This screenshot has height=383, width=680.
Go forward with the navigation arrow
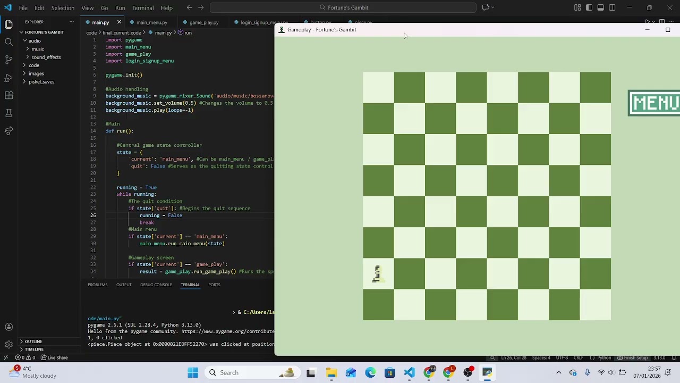click(x=201, y=7)
